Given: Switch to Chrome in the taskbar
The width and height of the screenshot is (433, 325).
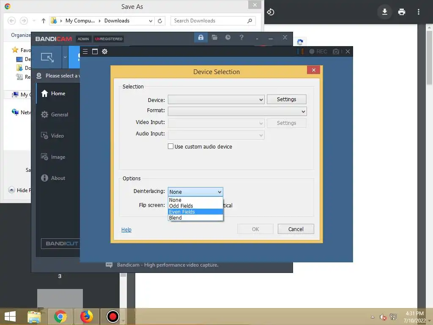Looking at the screenshot, I should tap(60, 317).
